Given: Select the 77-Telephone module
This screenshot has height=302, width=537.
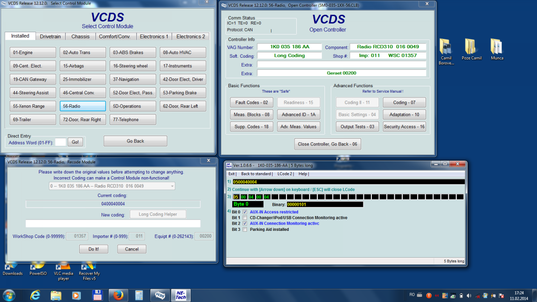Looking at the screenshot, I should 133,119.
